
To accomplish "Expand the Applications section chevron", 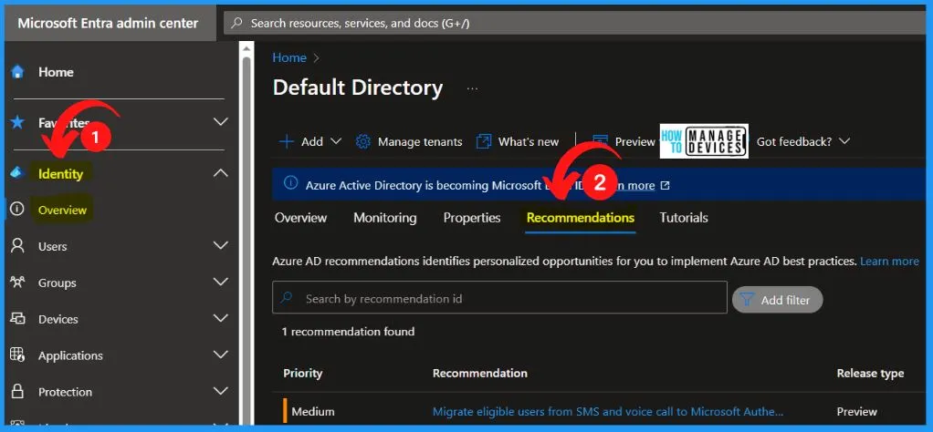I will (x=221, y=355).
